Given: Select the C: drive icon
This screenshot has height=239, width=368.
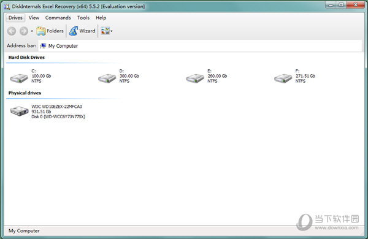Looking at the screenshot, I should pos(19,78).
